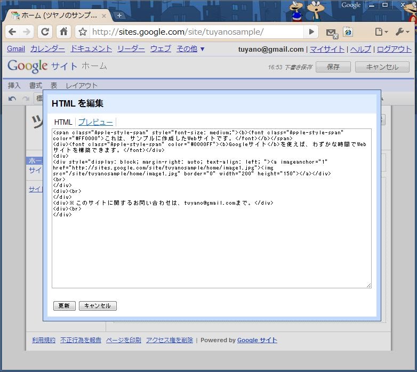
Task: Click the IE Tab extension icon
Action: [x=348, y=32]
